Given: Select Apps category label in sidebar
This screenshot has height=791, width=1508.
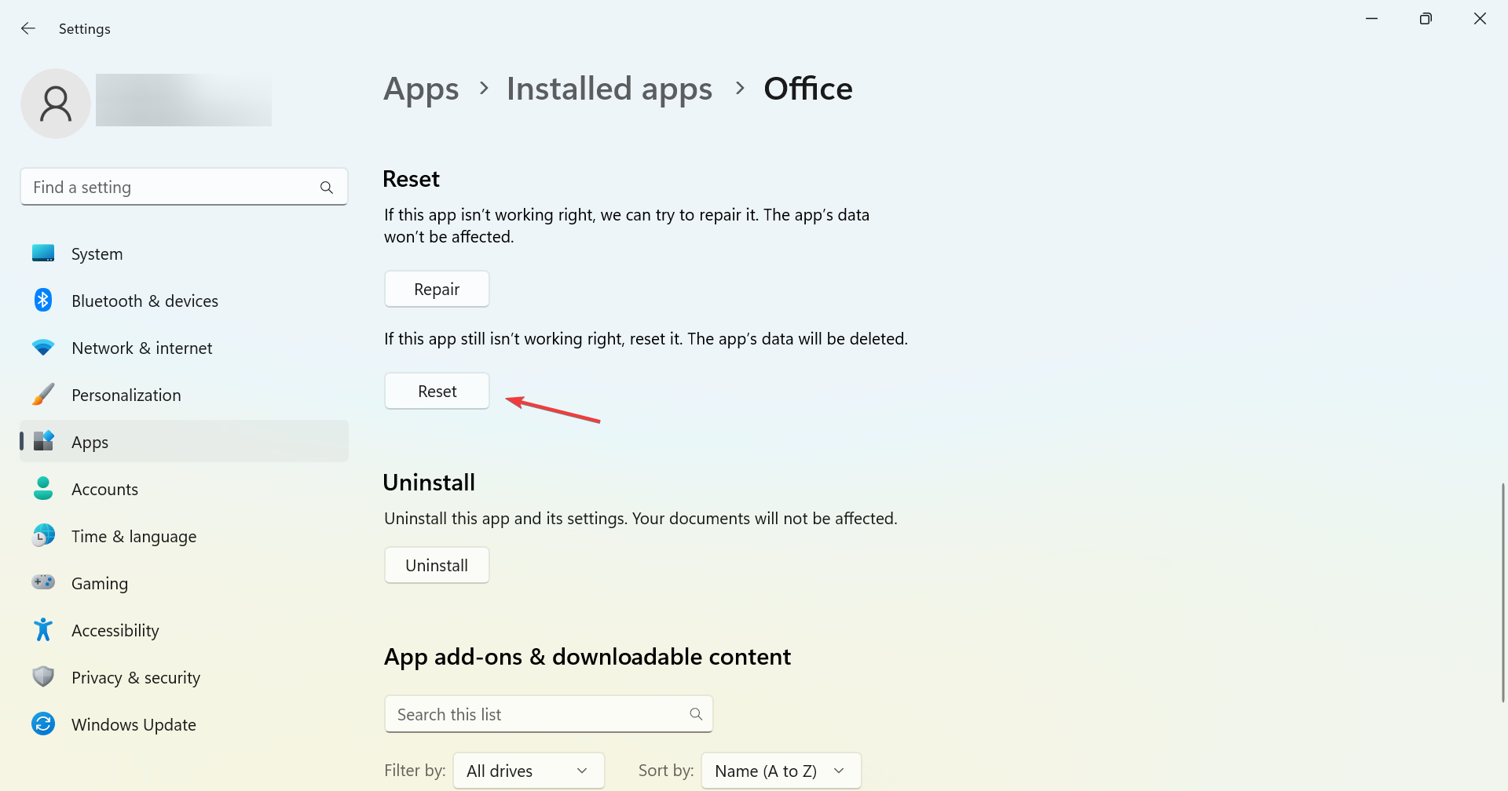Looking at the screenshot, I should tap(90, 443).
